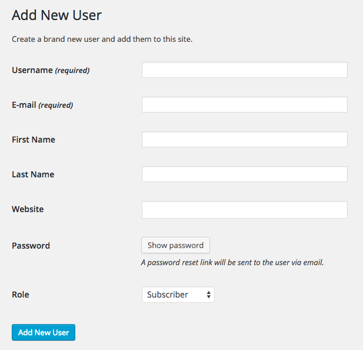Image resolution: width=363 pixels, height=350 pixels.
Task: Click the password reset link notice text
Action: [232, 262]
